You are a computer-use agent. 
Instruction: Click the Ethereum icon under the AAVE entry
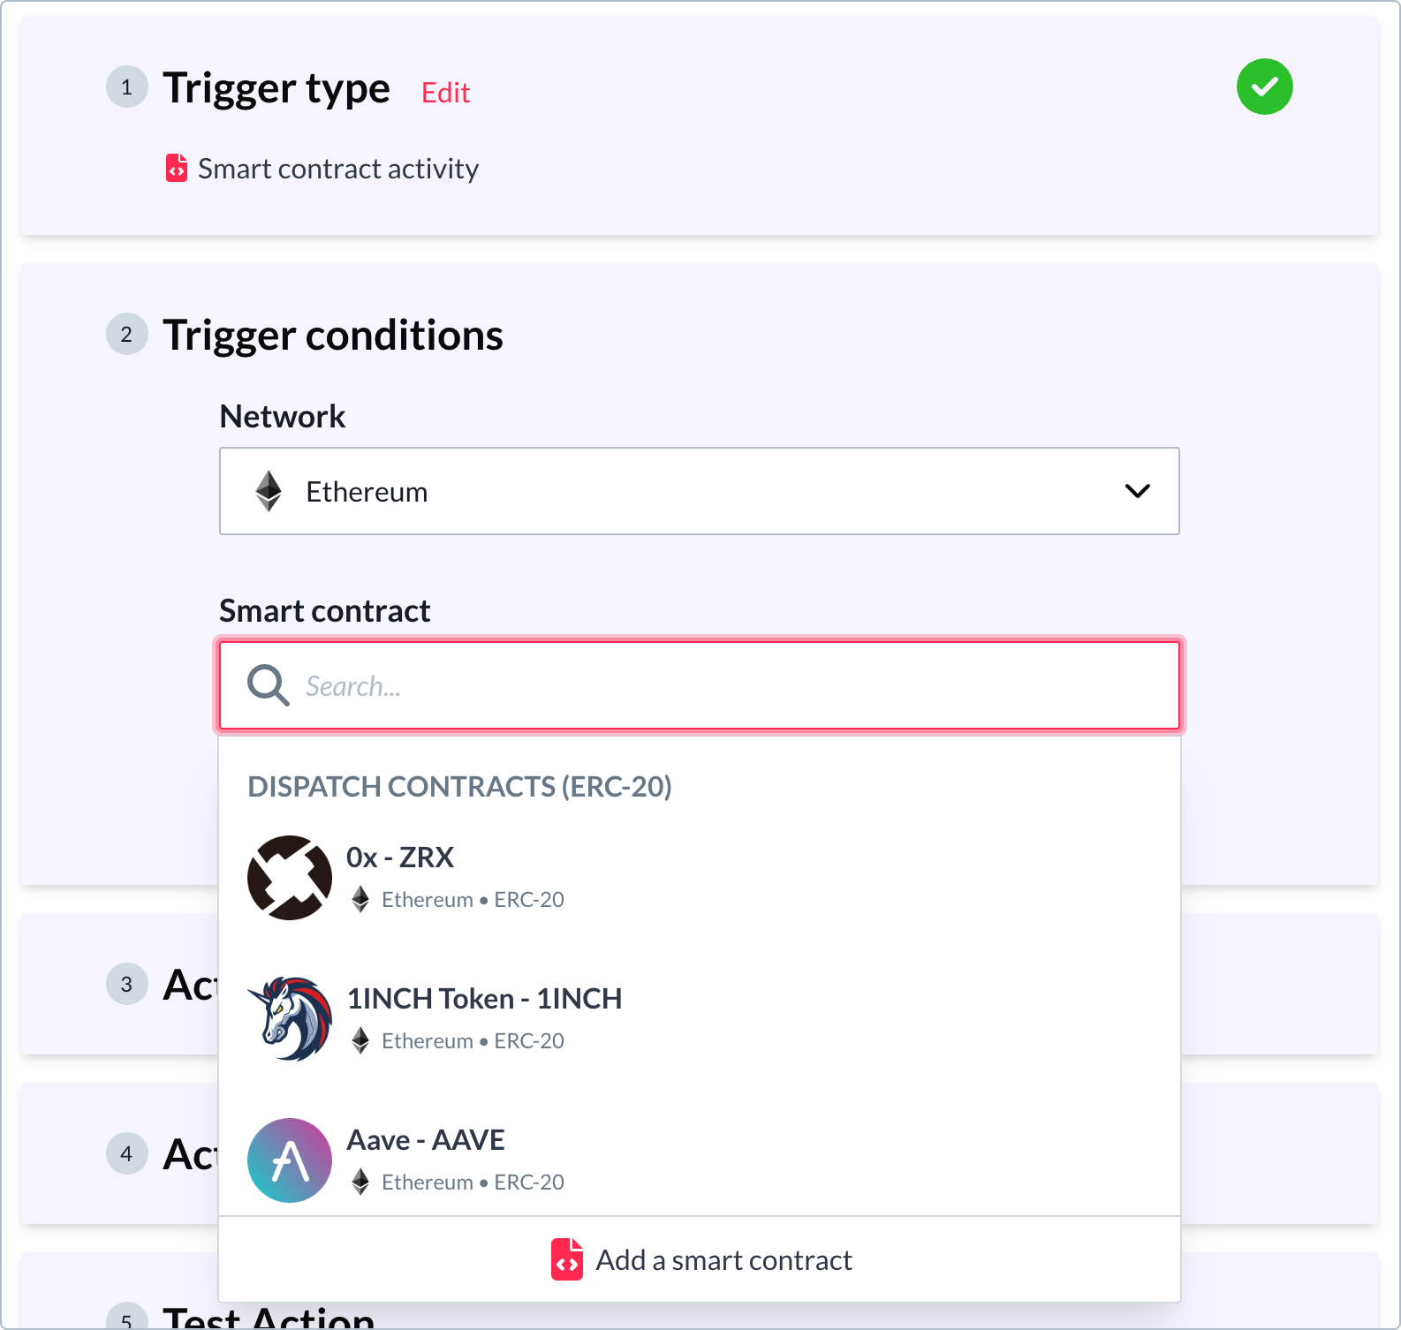[361, 1182]
